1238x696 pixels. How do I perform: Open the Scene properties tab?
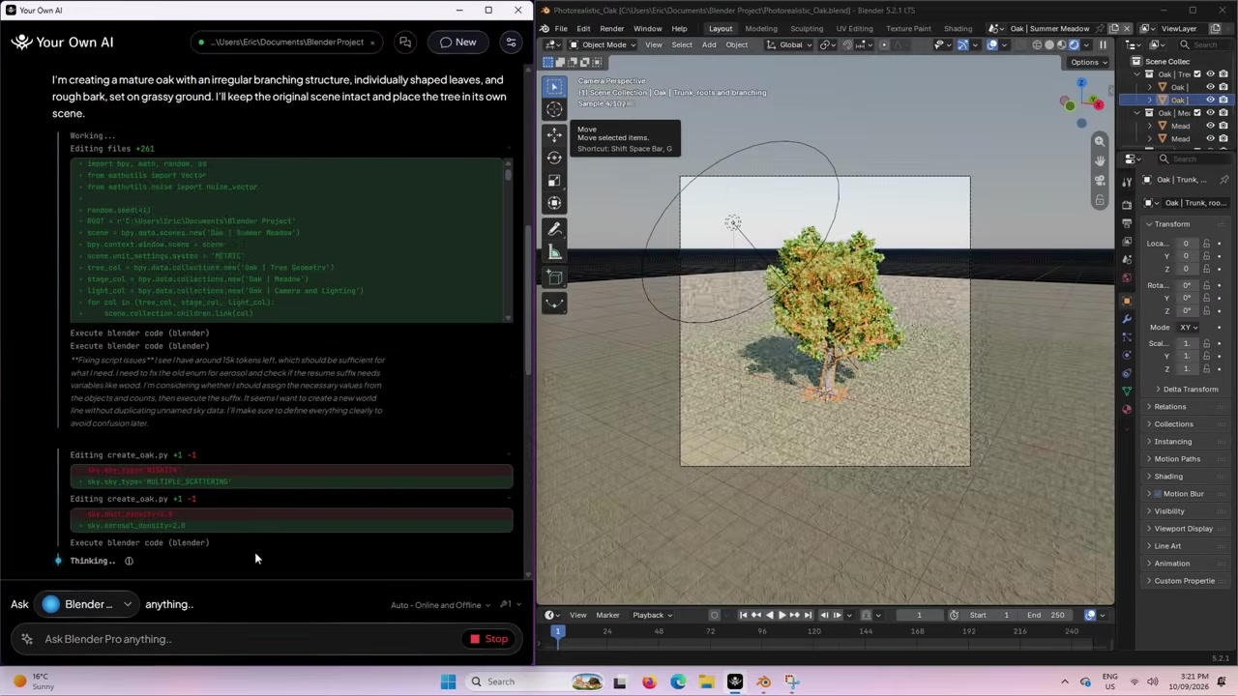1127,260
